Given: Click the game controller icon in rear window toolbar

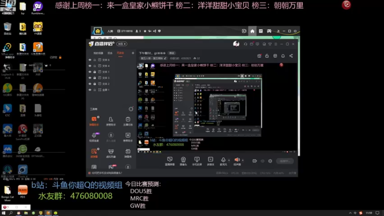Looking at the screenshot, I should tap(269, 31).
